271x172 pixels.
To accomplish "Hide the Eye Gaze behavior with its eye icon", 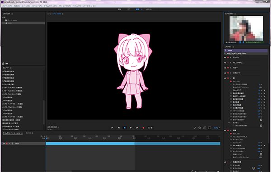I will click(x=225, y=130).
